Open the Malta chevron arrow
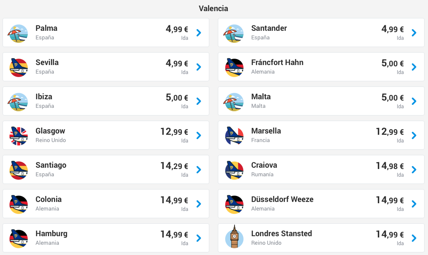Viewport: 428px width, 255px height. click(414, 101)
